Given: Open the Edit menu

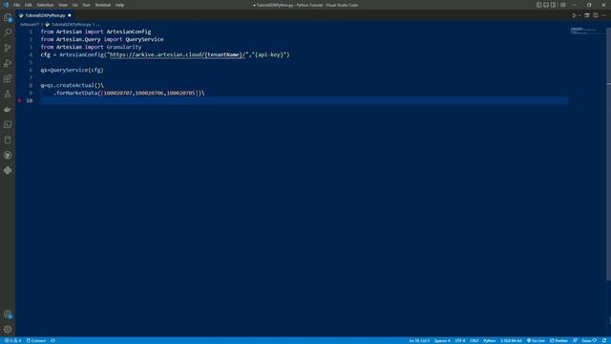Looking at the screenshot, I should [x=28, y=5].
